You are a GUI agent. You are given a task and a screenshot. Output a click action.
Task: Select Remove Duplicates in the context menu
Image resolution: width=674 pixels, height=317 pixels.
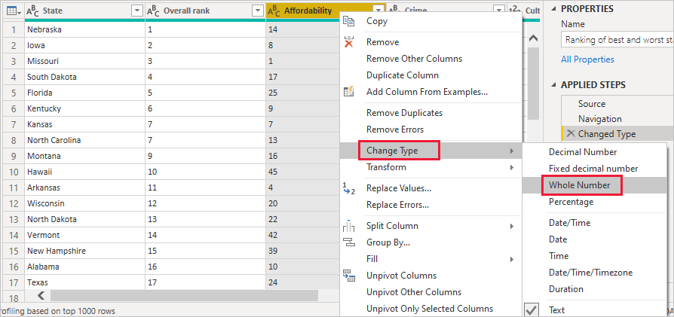(404, 113)
